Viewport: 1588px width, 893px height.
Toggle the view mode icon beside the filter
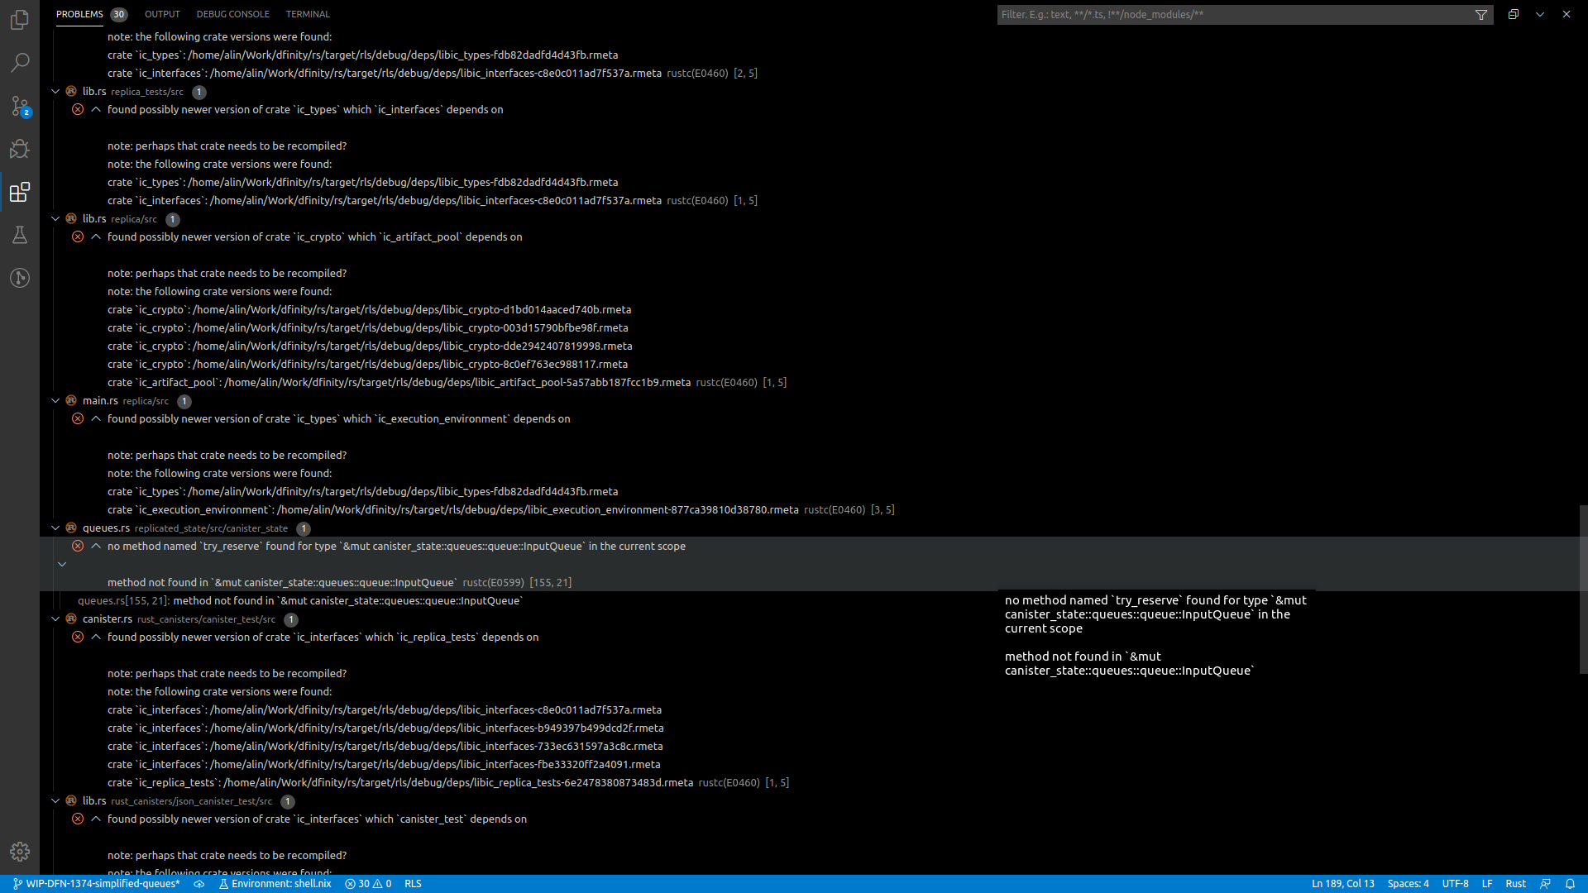(x=1513, y=14)
